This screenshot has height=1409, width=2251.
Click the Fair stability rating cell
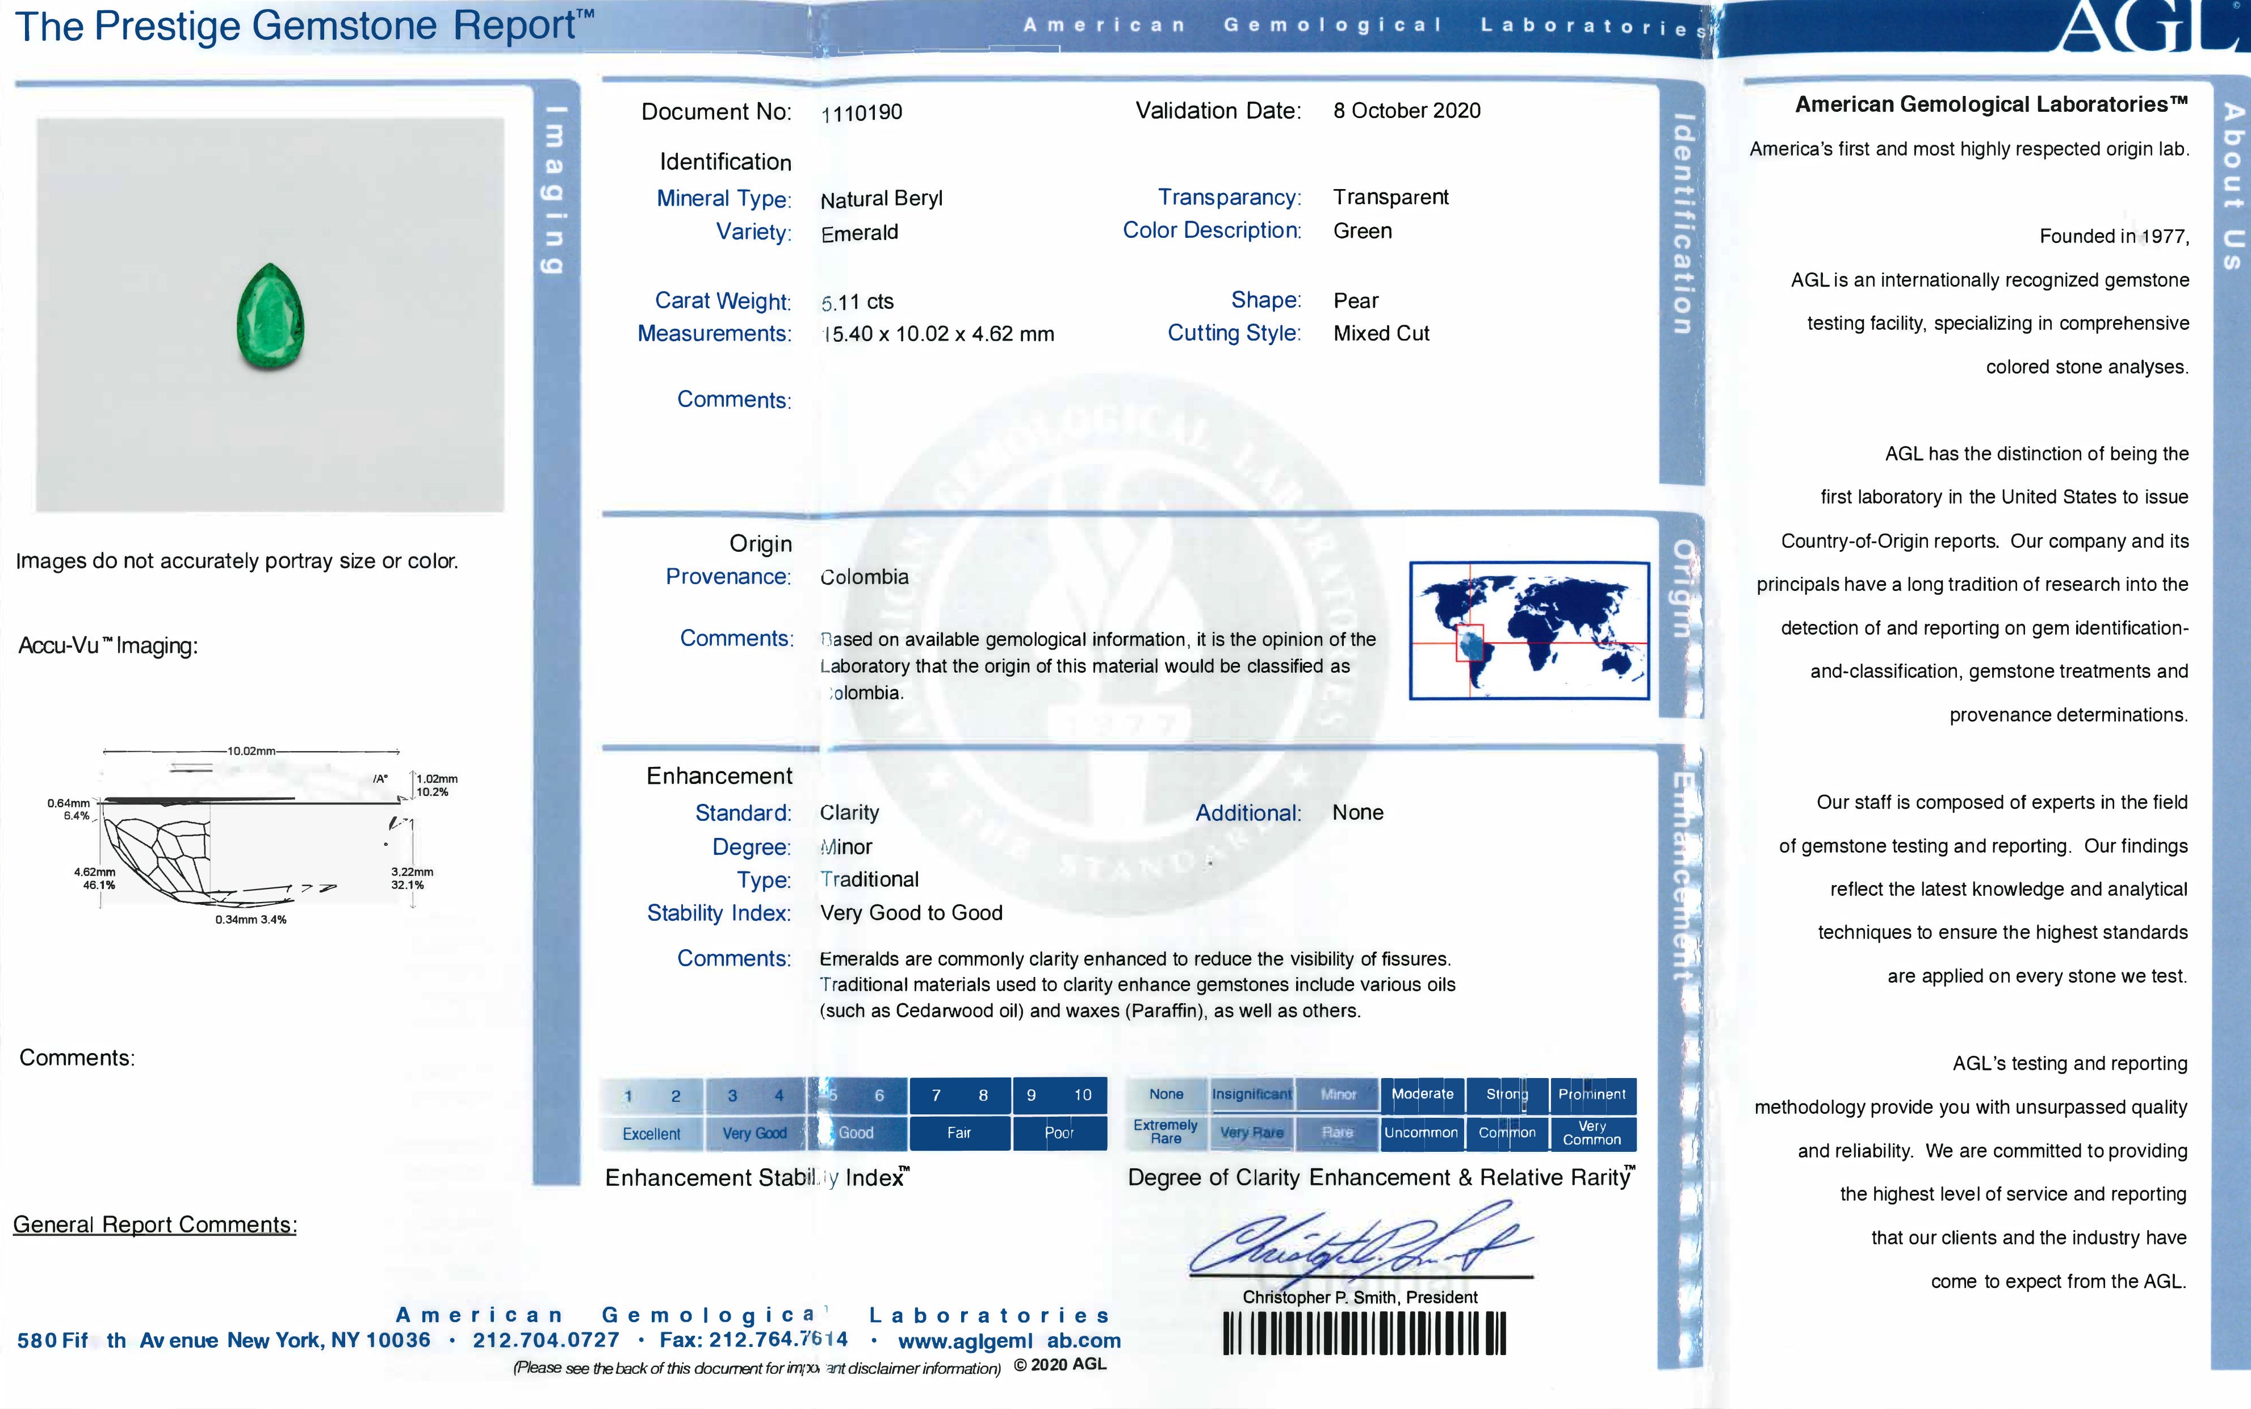point(959,1133)
